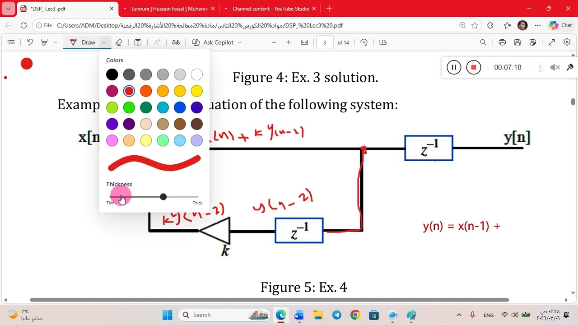Switch to Junouni Hussain Faisal tab
The width and height of the screenshot is (578, 325).
[169, 9]
